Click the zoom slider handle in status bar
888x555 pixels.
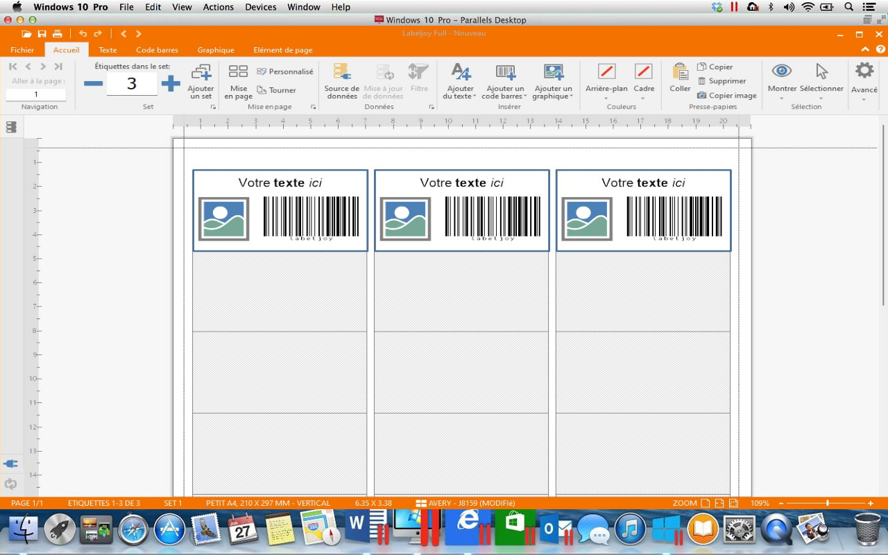coord(828,503)
